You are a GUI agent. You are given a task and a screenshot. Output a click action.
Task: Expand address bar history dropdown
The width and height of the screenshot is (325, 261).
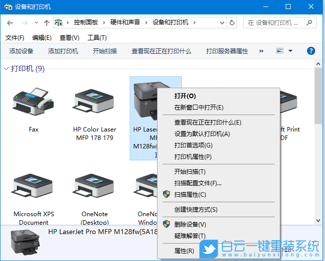(x=222, y=22)
